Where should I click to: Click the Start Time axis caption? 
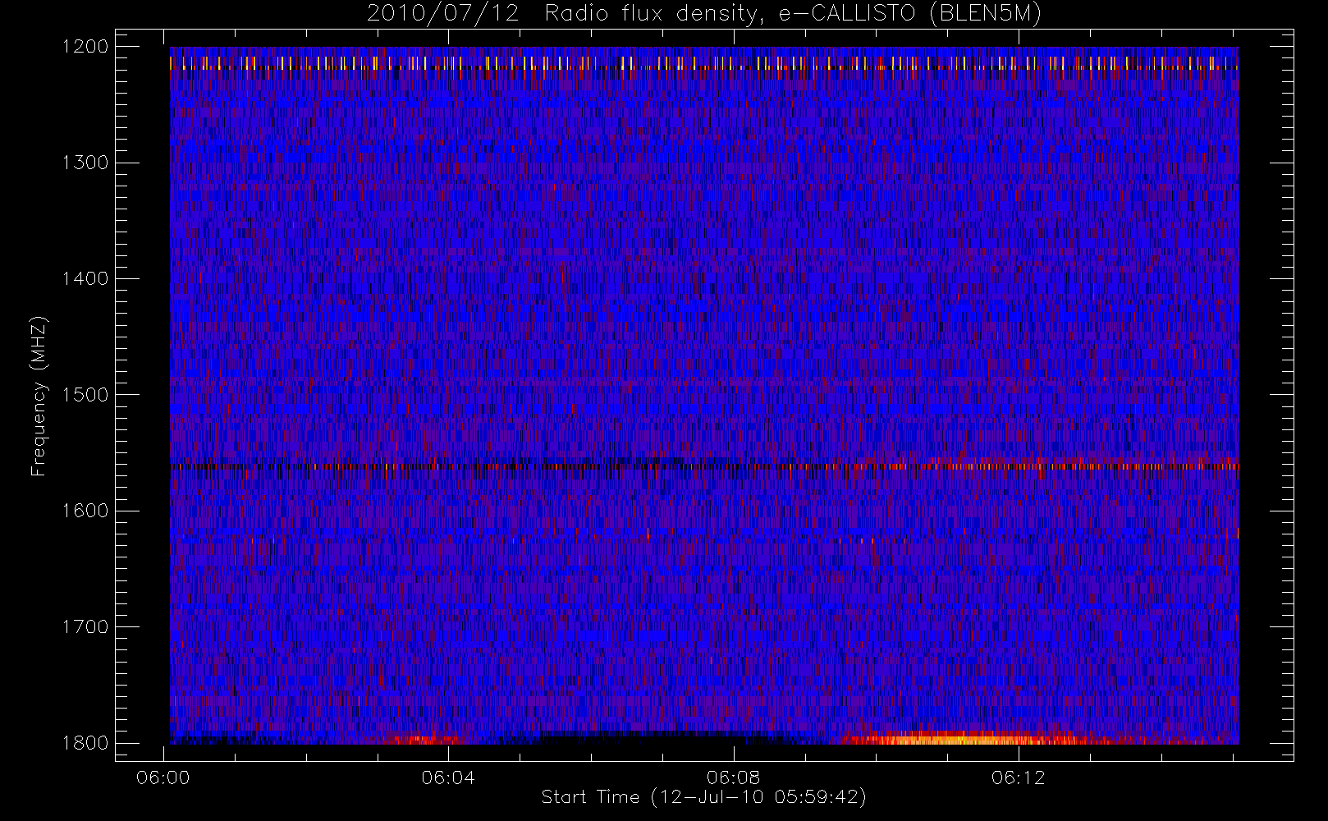tap(704, 797)
